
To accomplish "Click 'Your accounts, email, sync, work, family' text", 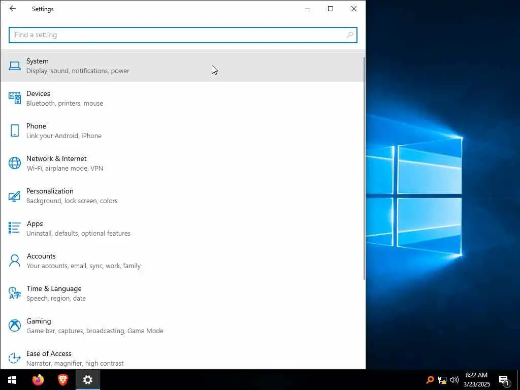I will coord(84,266).
